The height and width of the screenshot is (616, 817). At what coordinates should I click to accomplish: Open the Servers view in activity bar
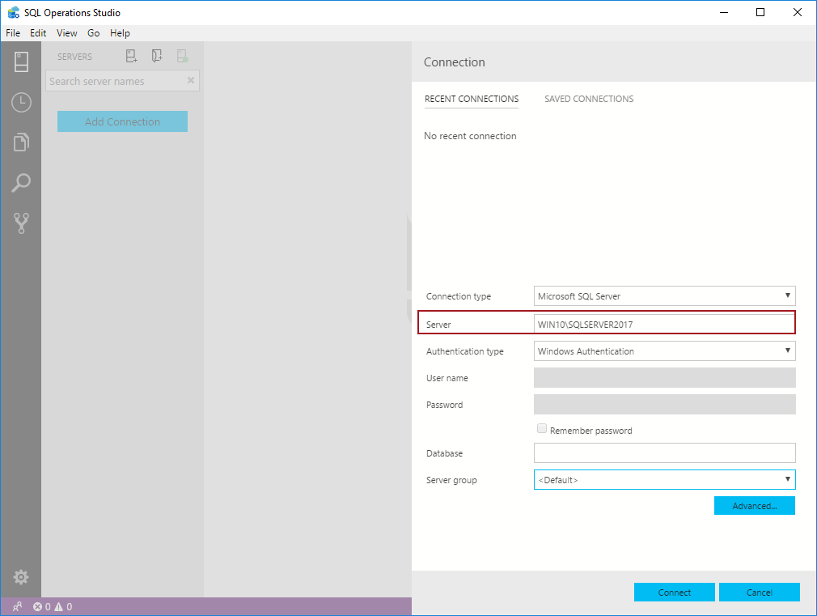click(x=21, y=62)
